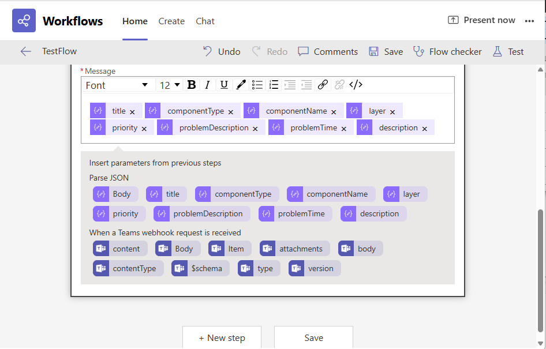Open the Flow checker
Viewport: 546px width, 349px height.
point(448,51)
